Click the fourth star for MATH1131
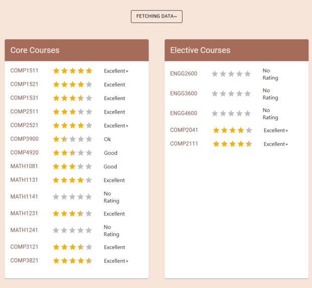The width and height of the screenshot is (312, 288). tap(80, 180)
